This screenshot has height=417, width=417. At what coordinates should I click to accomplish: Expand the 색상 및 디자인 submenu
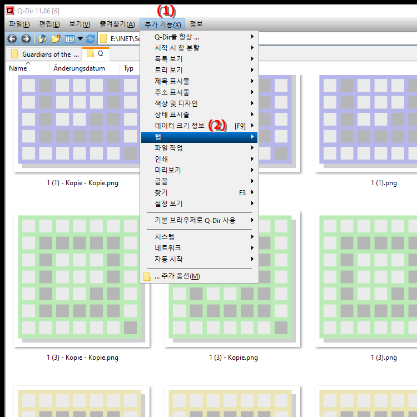click(199, 103)
